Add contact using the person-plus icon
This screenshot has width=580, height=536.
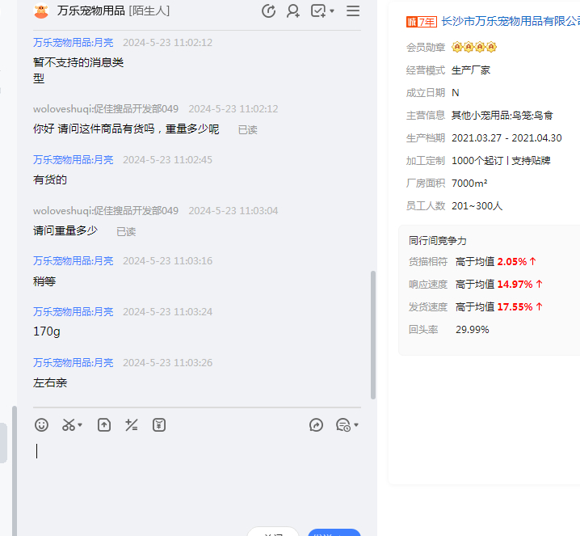(293, 11)
